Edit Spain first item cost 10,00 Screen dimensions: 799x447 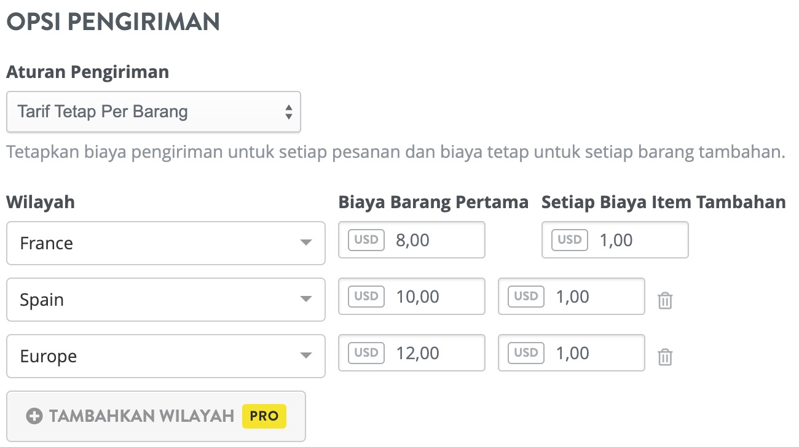pos(412,296)
